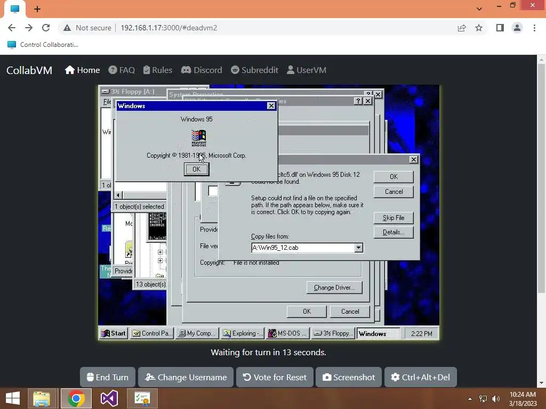The image size is (546, 409).
Task: Toggle Chrome side panel icon
Action: pos(500,28)
